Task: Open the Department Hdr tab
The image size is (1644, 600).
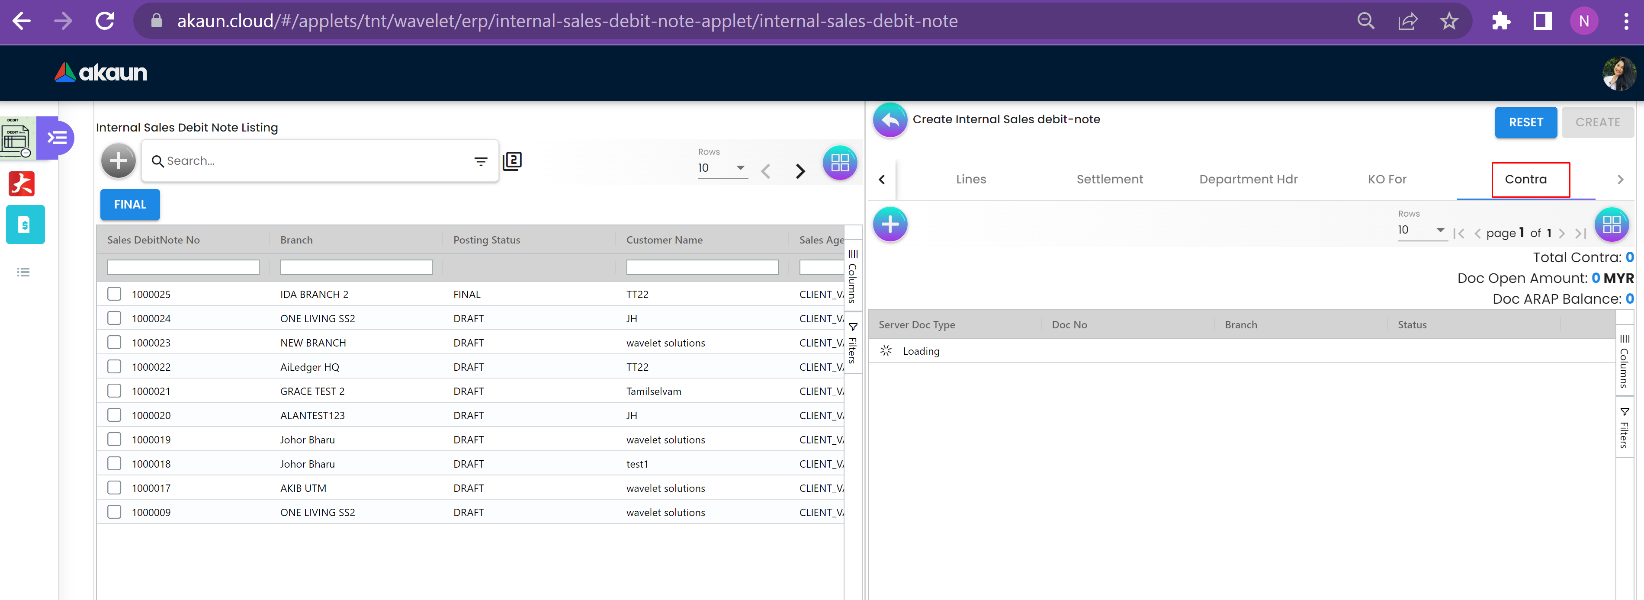Action: tap(1248, 180)
